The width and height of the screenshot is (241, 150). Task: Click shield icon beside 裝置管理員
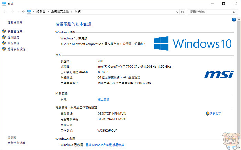pyautogui.click(x=4, y=31)
